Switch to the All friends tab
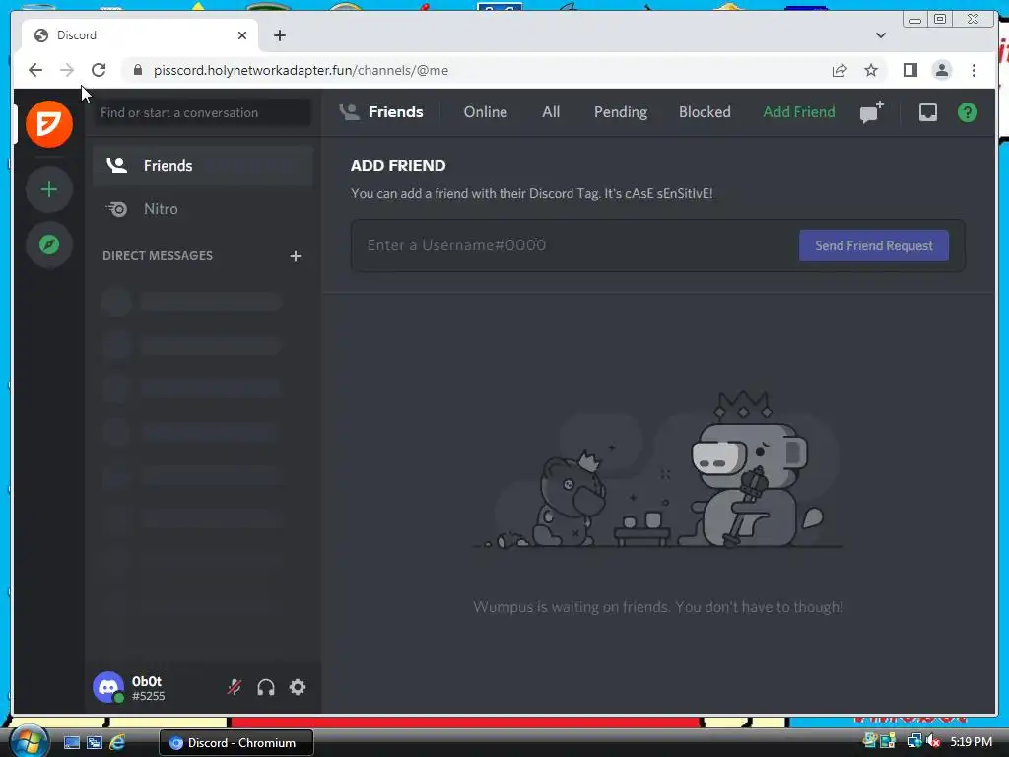The width and height of the screenshot is (1009, 757). click(x=551, y=112)
